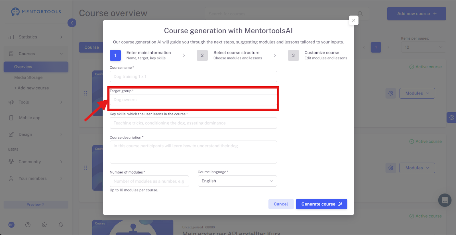The image size is (456, 235).
Task: Open the help question mark icon
Action: [x=28, y=225]
